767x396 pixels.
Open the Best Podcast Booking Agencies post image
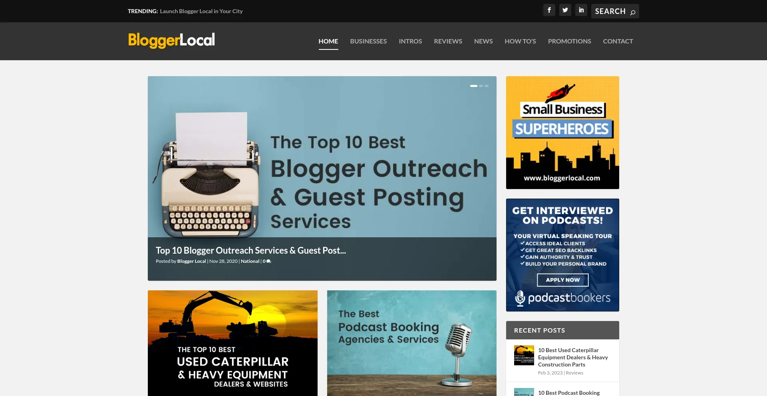(411, 343)
